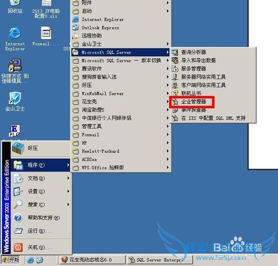Click the 客户端网络实用工具 icon
The width and height of the screenshot is (278, 266).
175,85
